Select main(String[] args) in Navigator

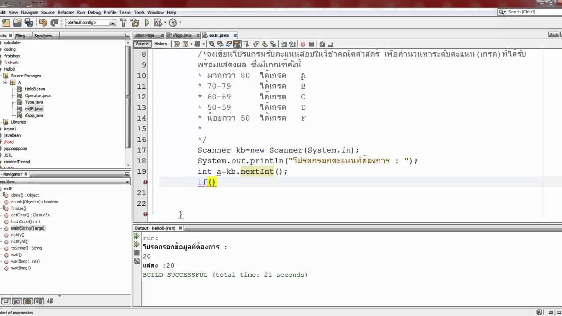pyautogui.click(x=28, y=228)
